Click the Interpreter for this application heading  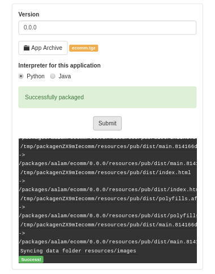pyautogui.click(x=59, y=65)
